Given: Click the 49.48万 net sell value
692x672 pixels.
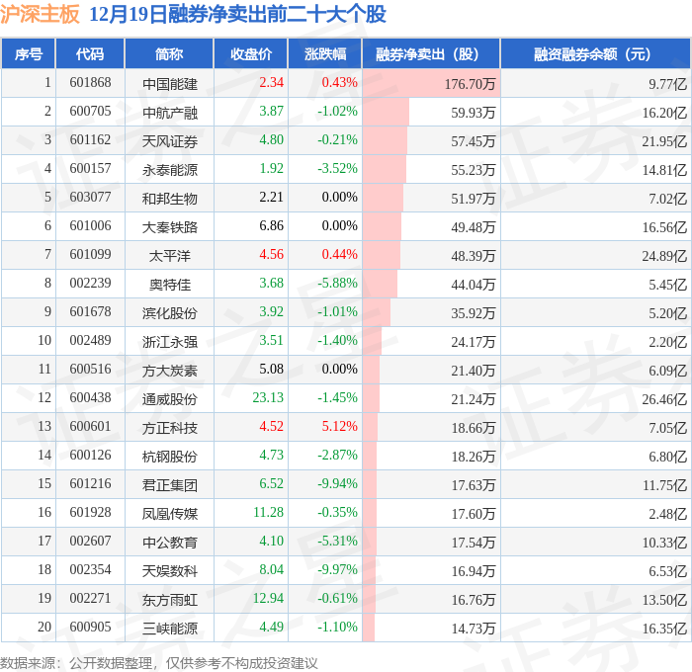Looking at the screenshot, I should coord(474,227).
